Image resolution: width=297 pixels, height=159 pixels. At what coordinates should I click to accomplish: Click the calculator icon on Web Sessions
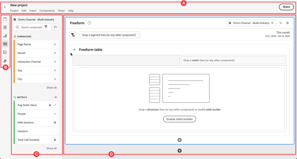(x=55, y=123)
